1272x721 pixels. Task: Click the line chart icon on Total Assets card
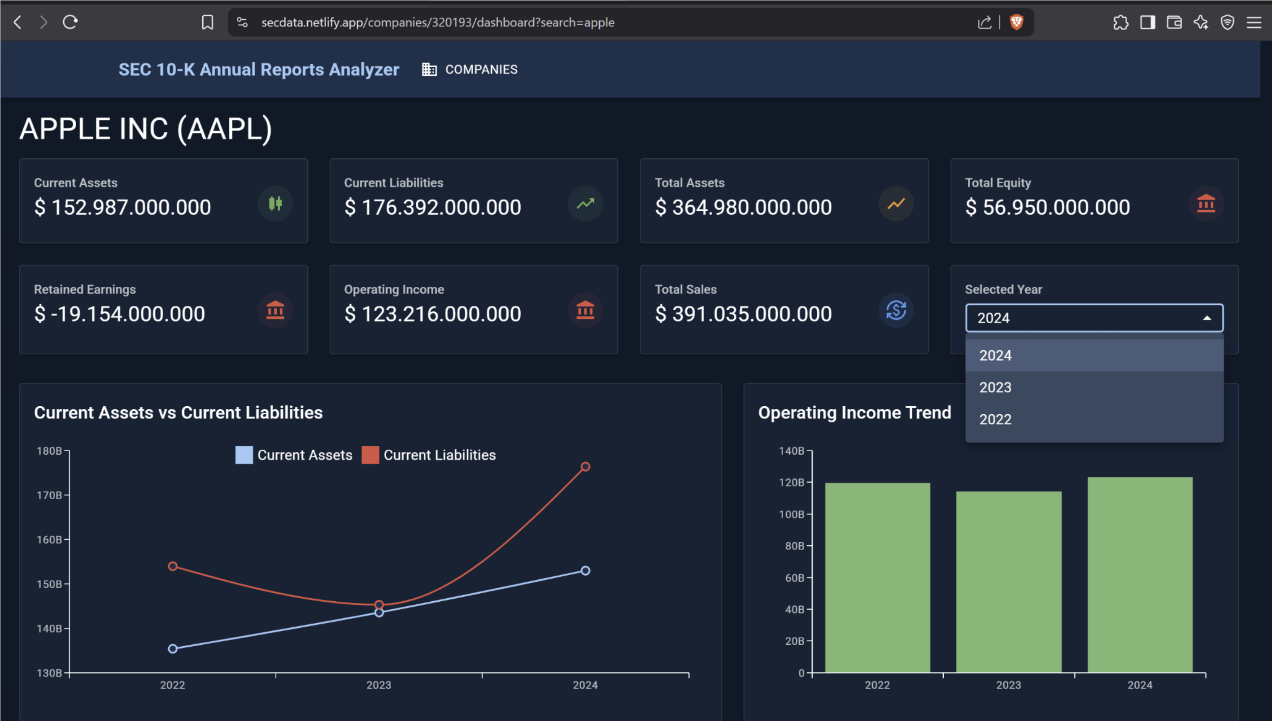[896, 204]
